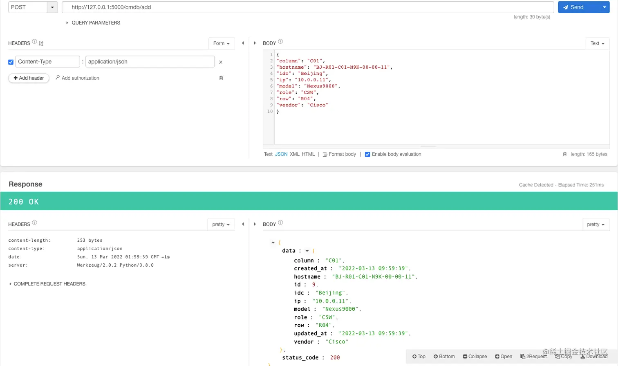This screenshot has width=618, height=366.
Task: Click the request HEADERS help icon
Action: coord(34,41)
